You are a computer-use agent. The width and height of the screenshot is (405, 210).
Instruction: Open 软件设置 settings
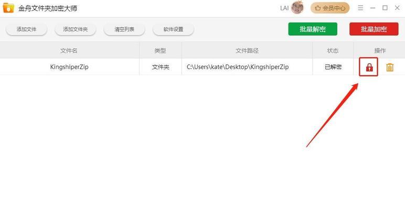tap(173, 29)
